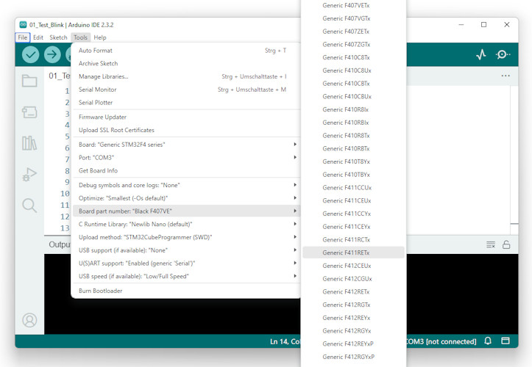Select Generic F407ZGTx part number
532x367 pixels.
(353, 44)
